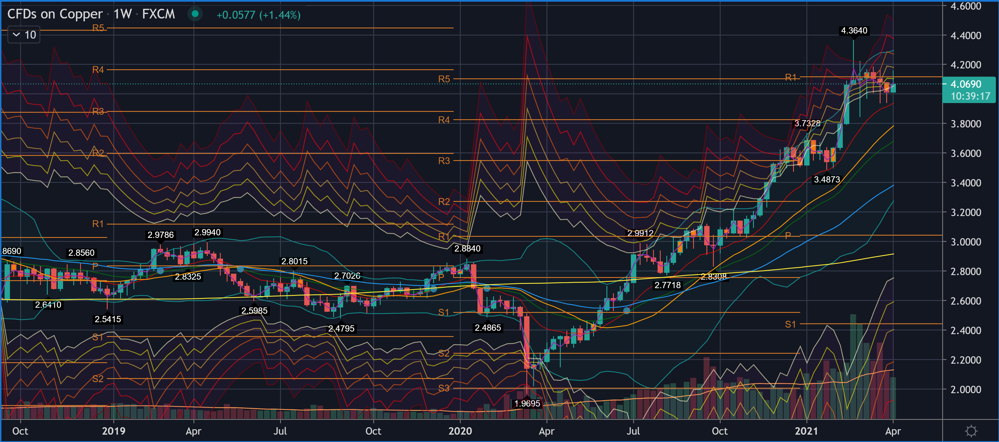
Task: Click the S3 pivot label for 2020
Action: [444, 388]
